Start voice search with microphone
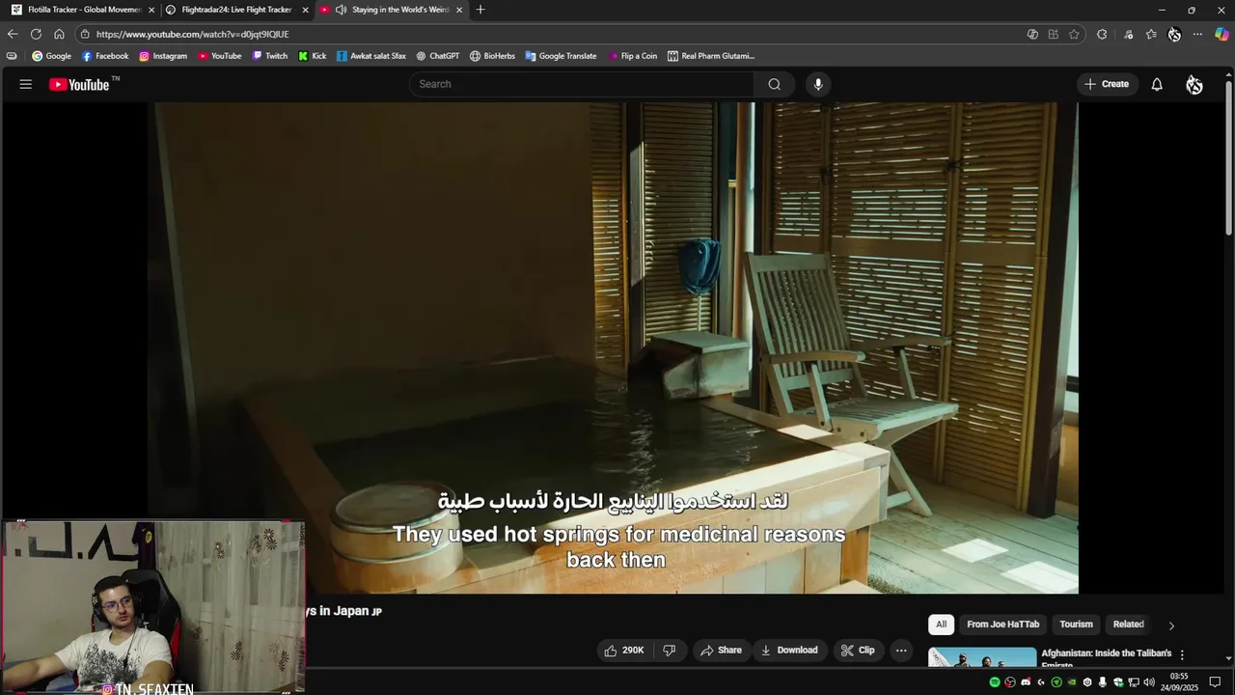The width and height of the screenshot is (1235, 695). point(818,84)
